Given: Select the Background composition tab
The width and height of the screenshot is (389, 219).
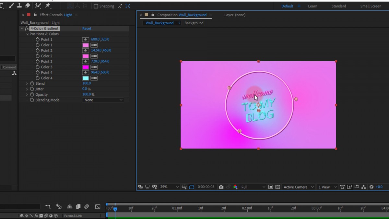Looking at the screenshot, I should click(x=194, y=23).
